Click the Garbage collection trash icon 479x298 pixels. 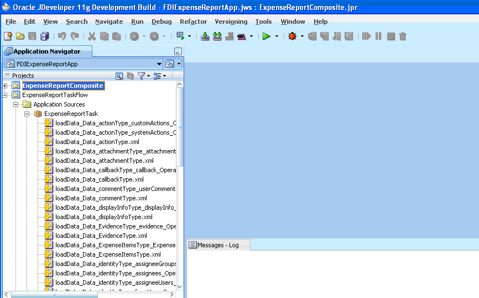pos(403,36)
